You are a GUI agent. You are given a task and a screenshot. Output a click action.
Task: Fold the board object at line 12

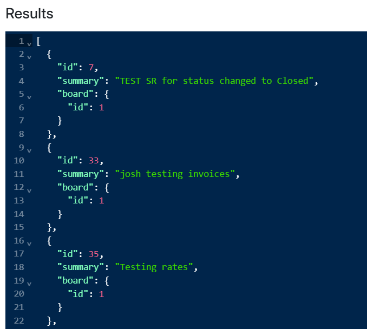[x=29, y=189]
